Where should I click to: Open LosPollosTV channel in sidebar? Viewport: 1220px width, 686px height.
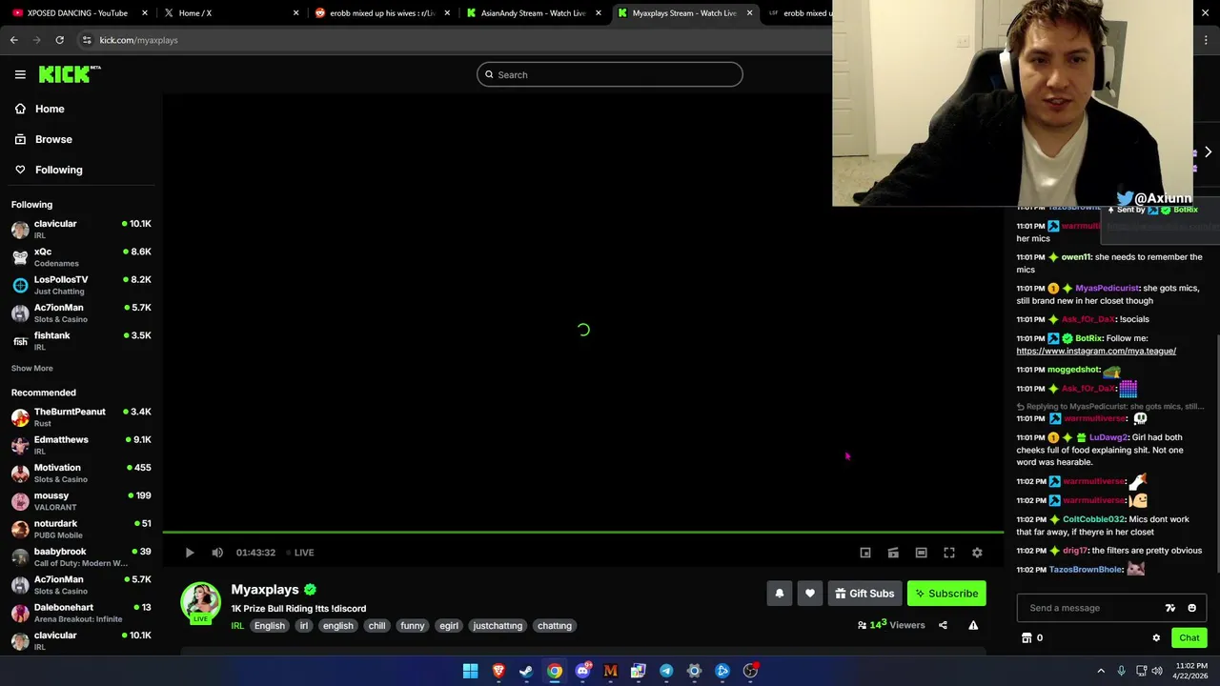click(x=81, y=285)
